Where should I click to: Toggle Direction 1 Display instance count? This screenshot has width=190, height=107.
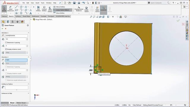[6, 49]
